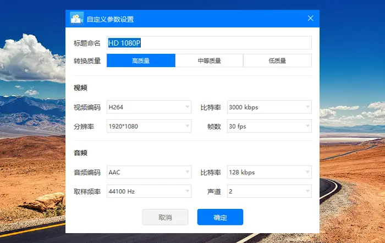Open the 声道 dropdown showing 2
This screenshot has height=243, width=385.
coord(269,191)
